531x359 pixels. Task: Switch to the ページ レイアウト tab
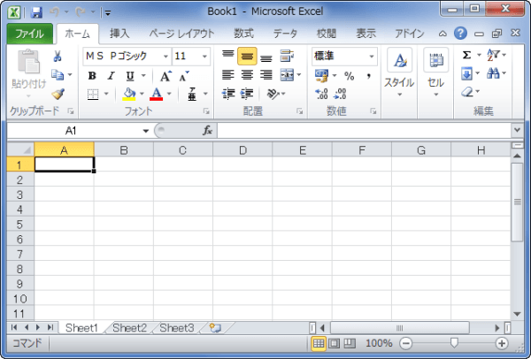(x=181, y=34)
